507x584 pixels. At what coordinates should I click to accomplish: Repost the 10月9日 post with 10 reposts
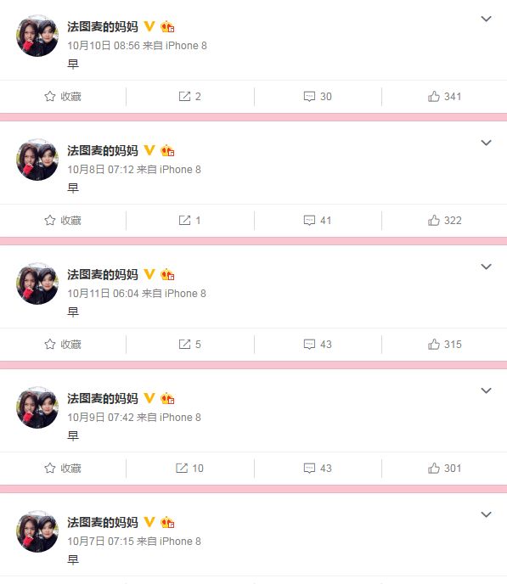(189, 469)
